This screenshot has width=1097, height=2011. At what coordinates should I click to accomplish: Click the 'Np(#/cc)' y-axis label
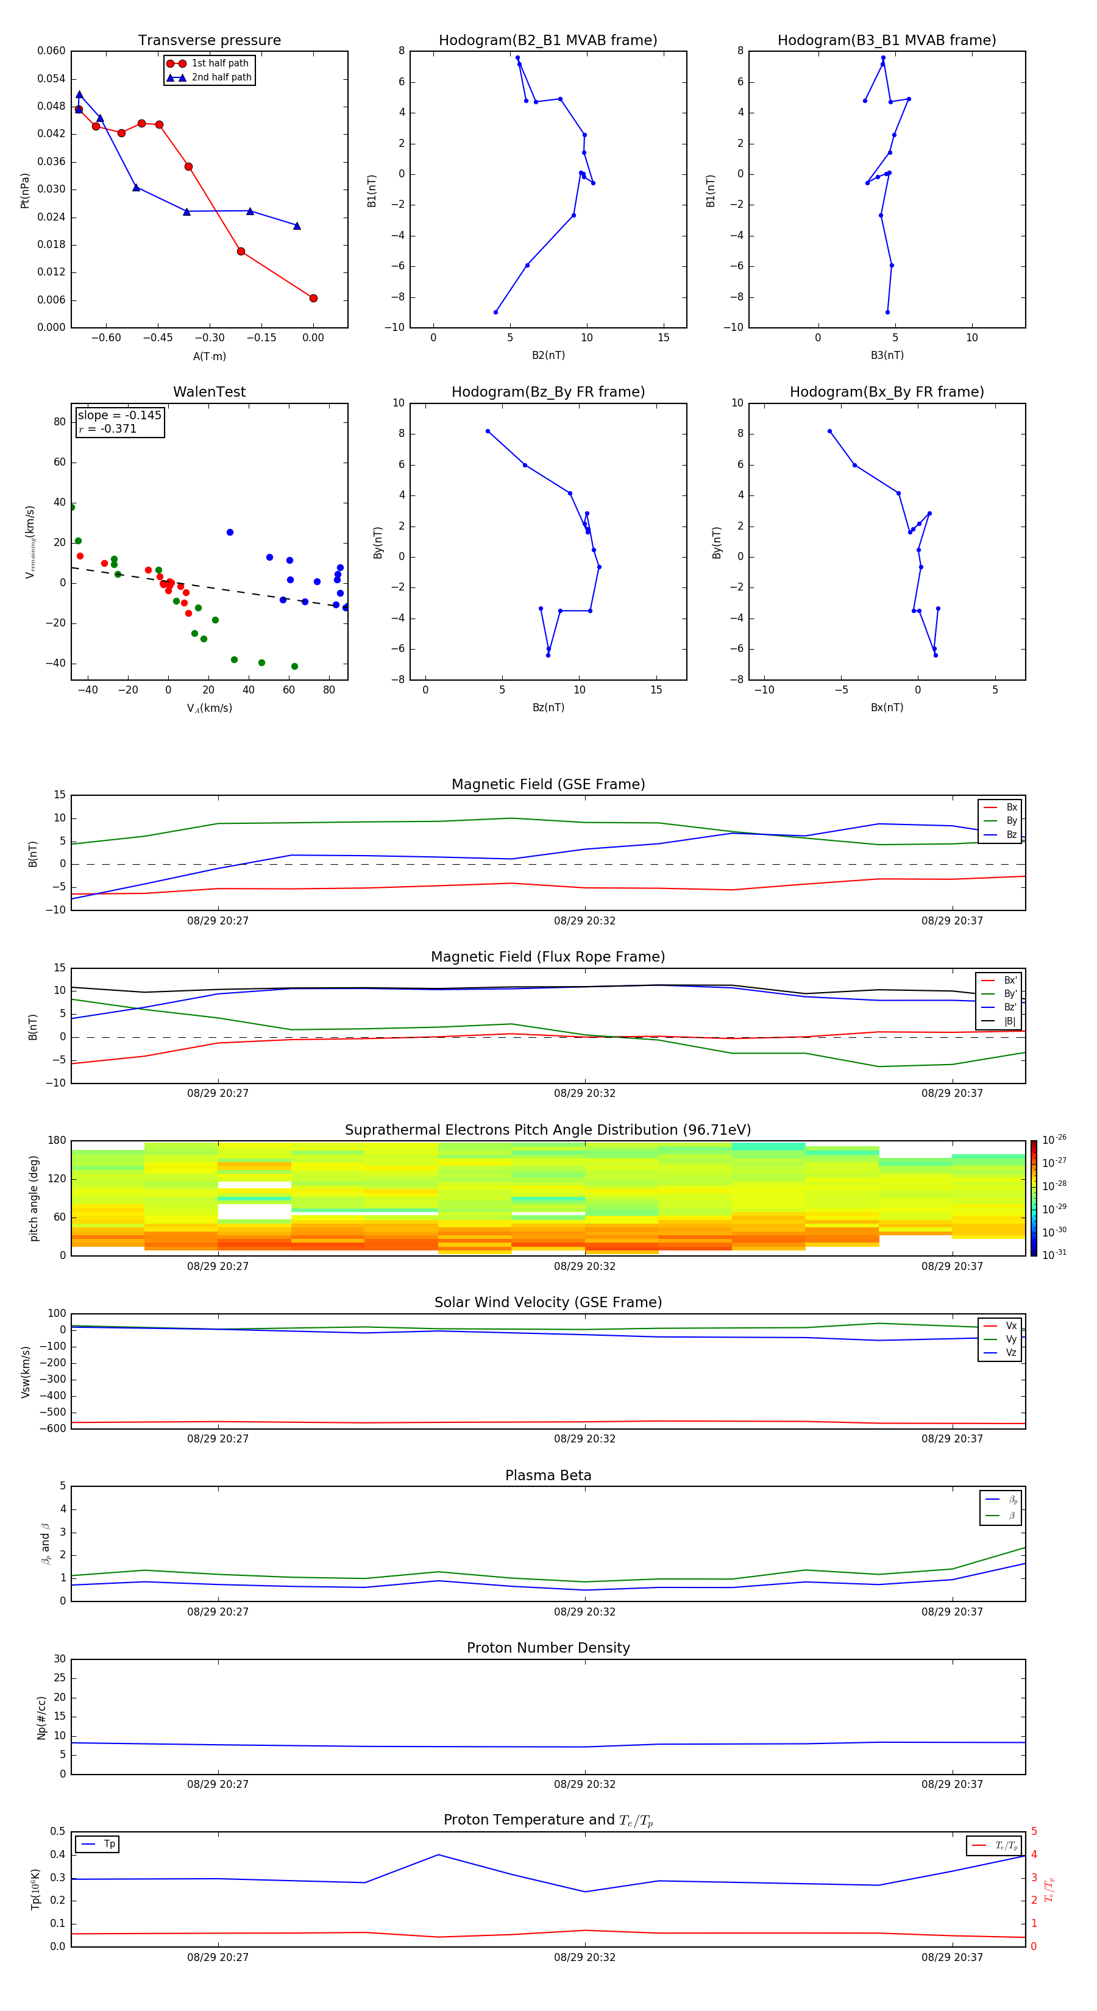pos(41,1717)
